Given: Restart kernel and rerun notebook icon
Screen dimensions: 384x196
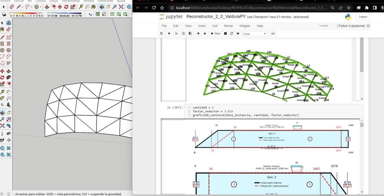Looking at the screenshot, I should (x=238, y=34).
